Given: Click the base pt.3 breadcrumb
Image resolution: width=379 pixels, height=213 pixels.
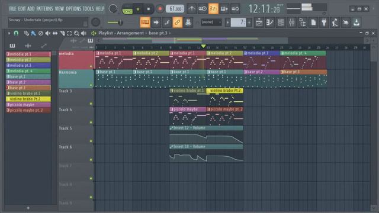Looking at the screenshot, I should 158,33.
